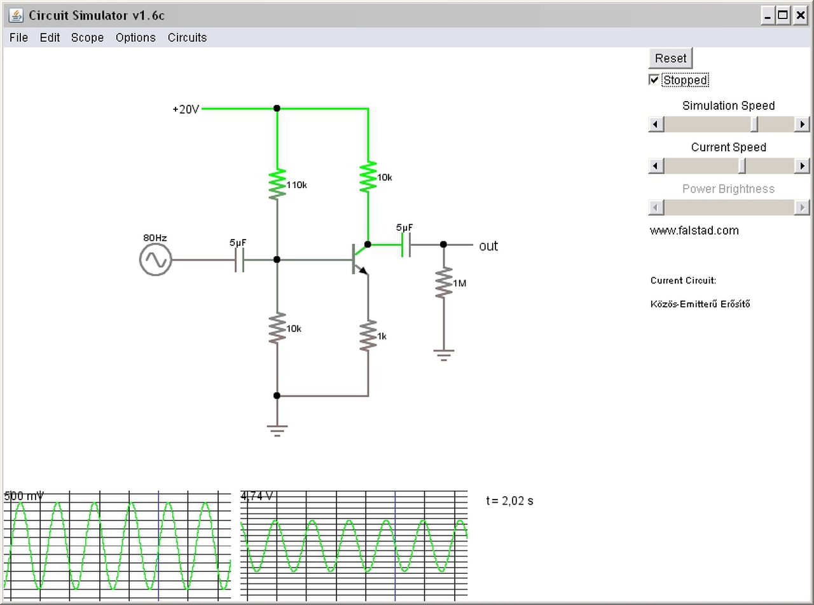Click the Power Brightness slider track

729,207
